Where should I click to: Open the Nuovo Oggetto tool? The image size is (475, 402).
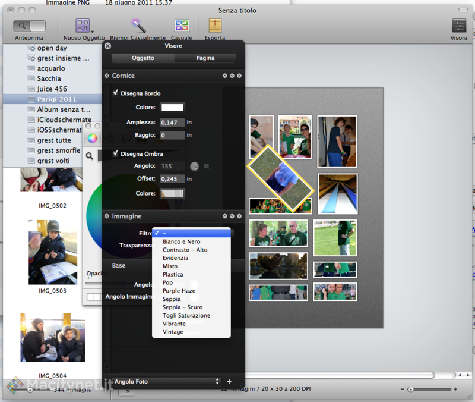pos(83,26)
